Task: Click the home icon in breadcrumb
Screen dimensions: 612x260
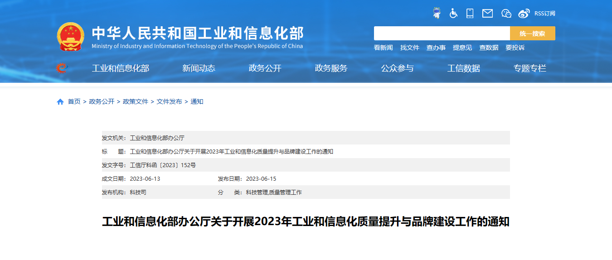Action: [x=60, y=102]
